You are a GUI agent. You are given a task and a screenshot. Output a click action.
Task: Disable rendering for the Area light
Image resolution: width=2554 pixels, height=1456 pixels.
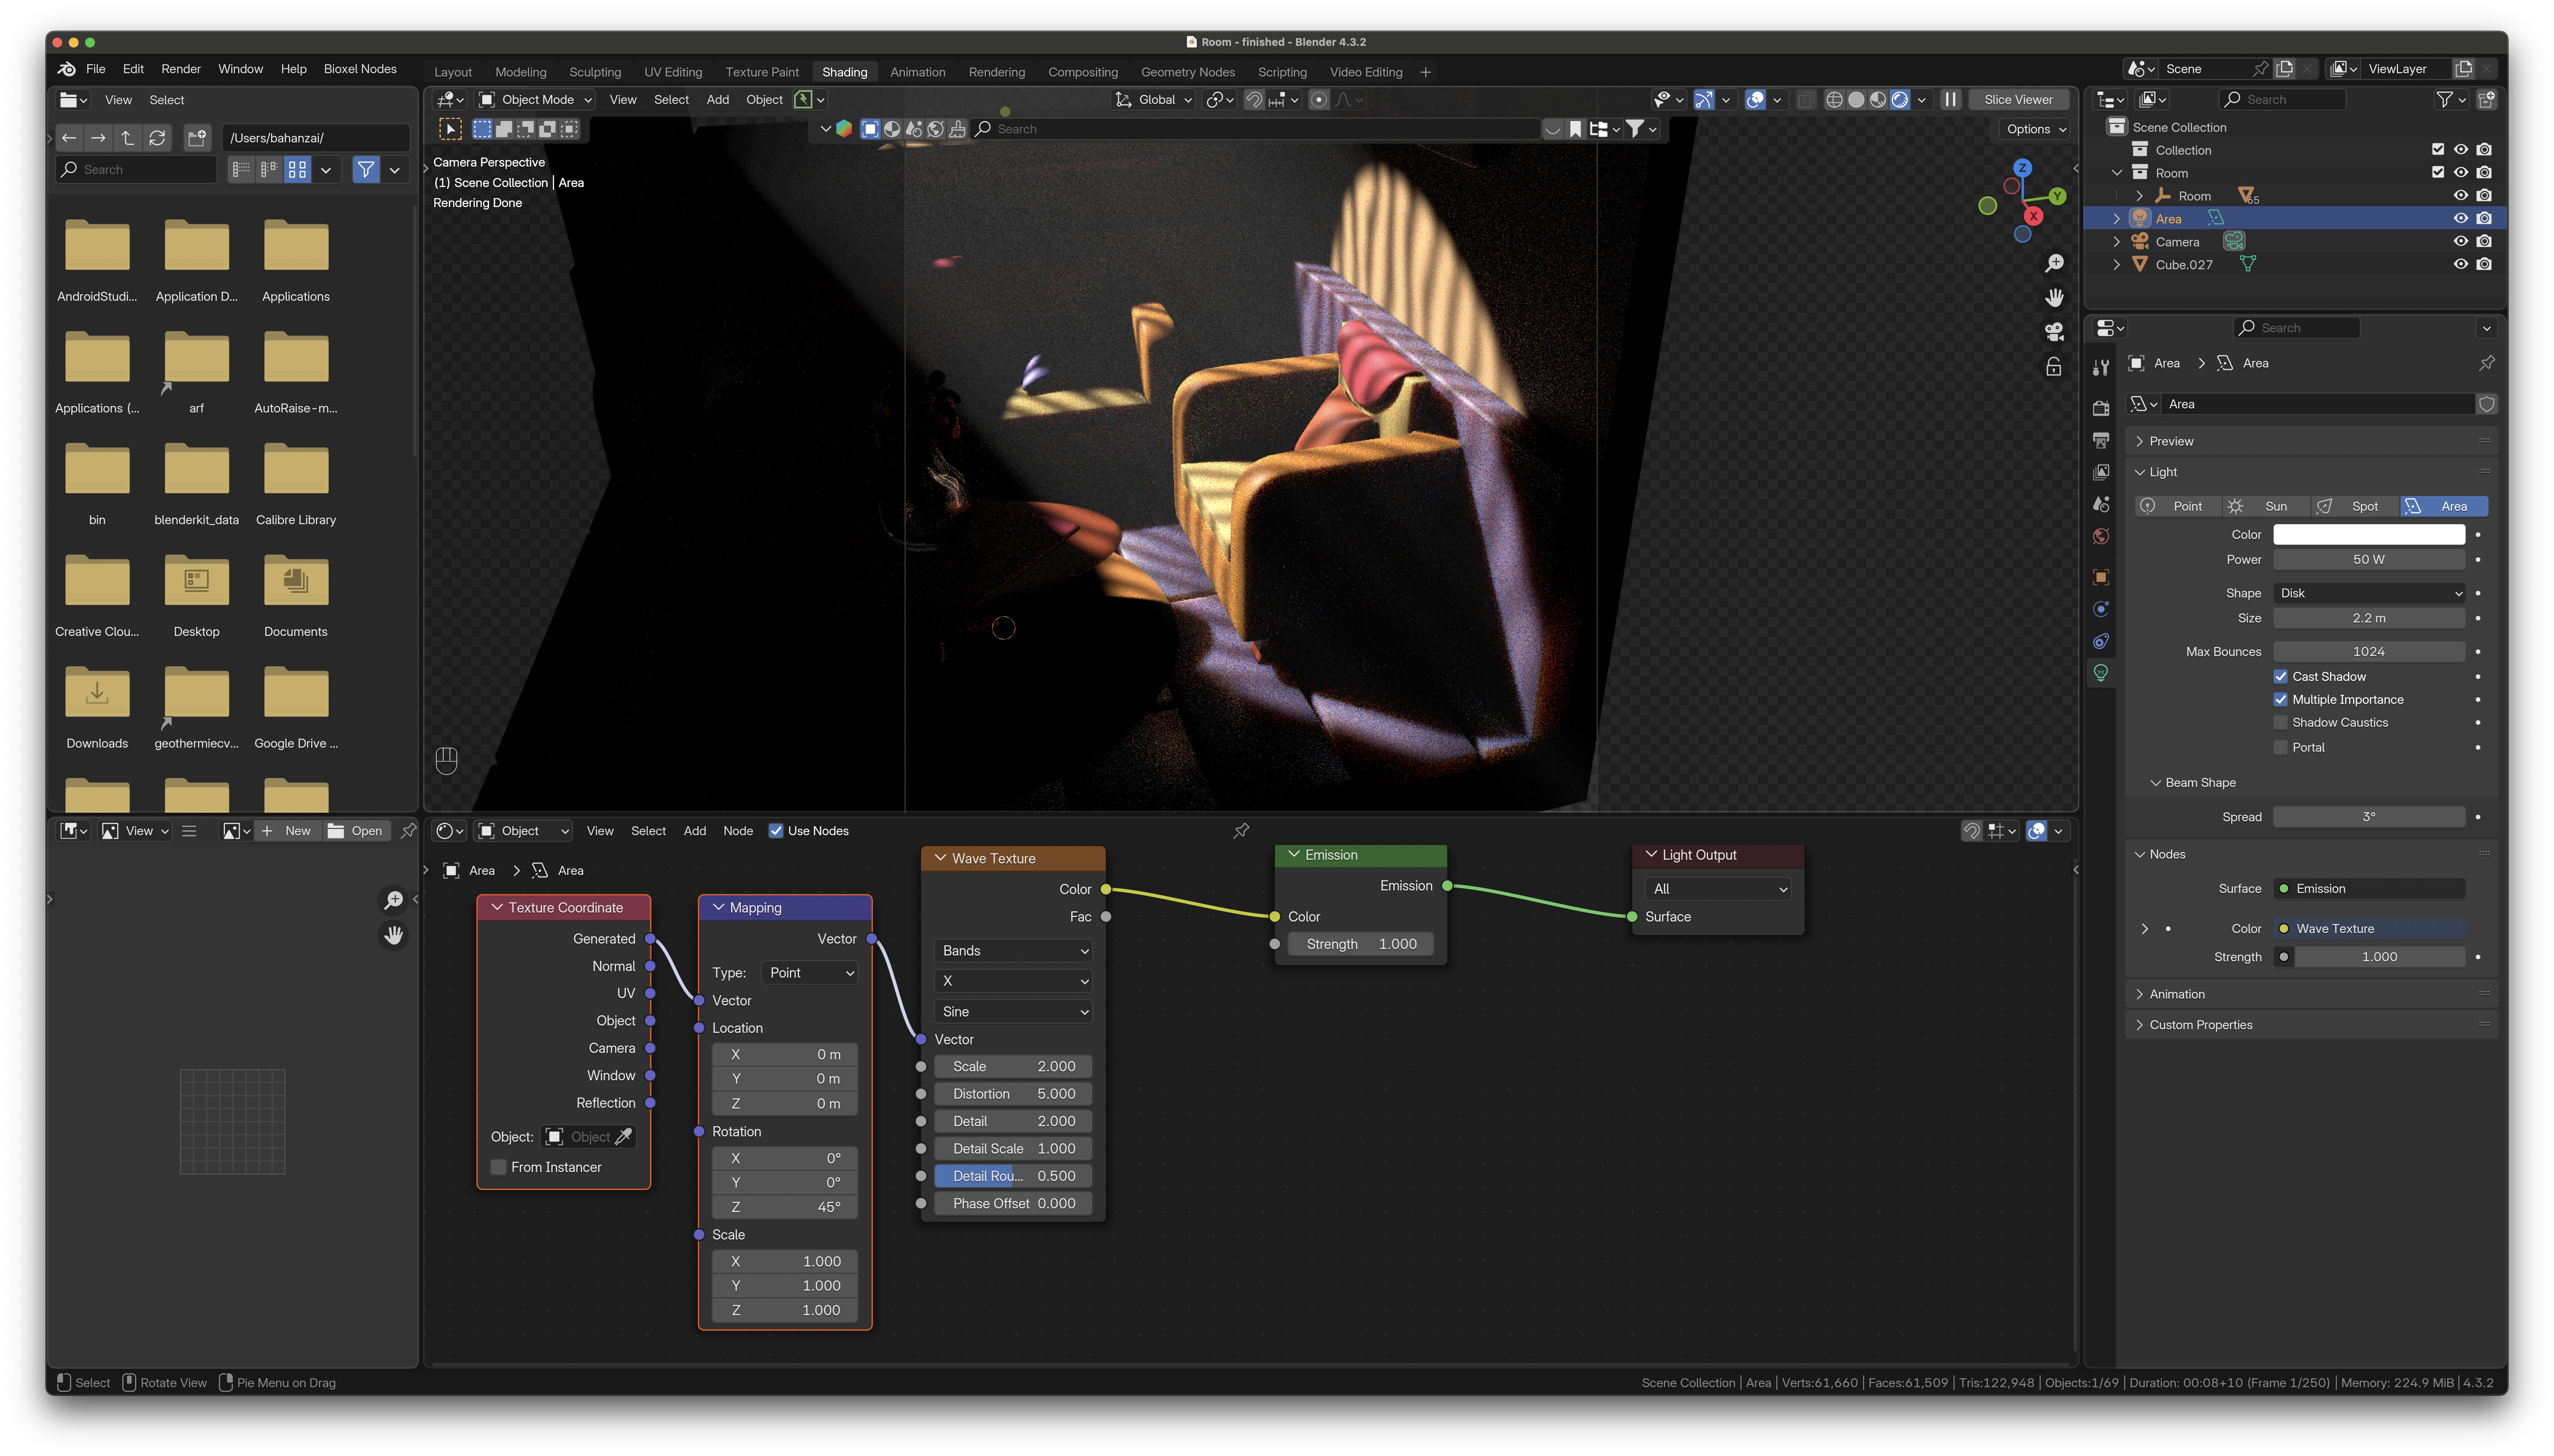click(2484, 219)
